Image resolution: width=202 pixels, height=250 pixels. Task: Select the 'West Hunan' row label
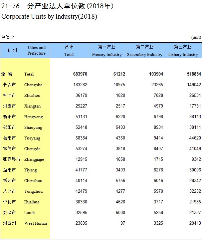point(36,223)
